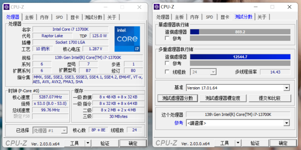The image size is (301, 150).
Task: Click the 这个处理器 field in the right window
Action: 238,115
